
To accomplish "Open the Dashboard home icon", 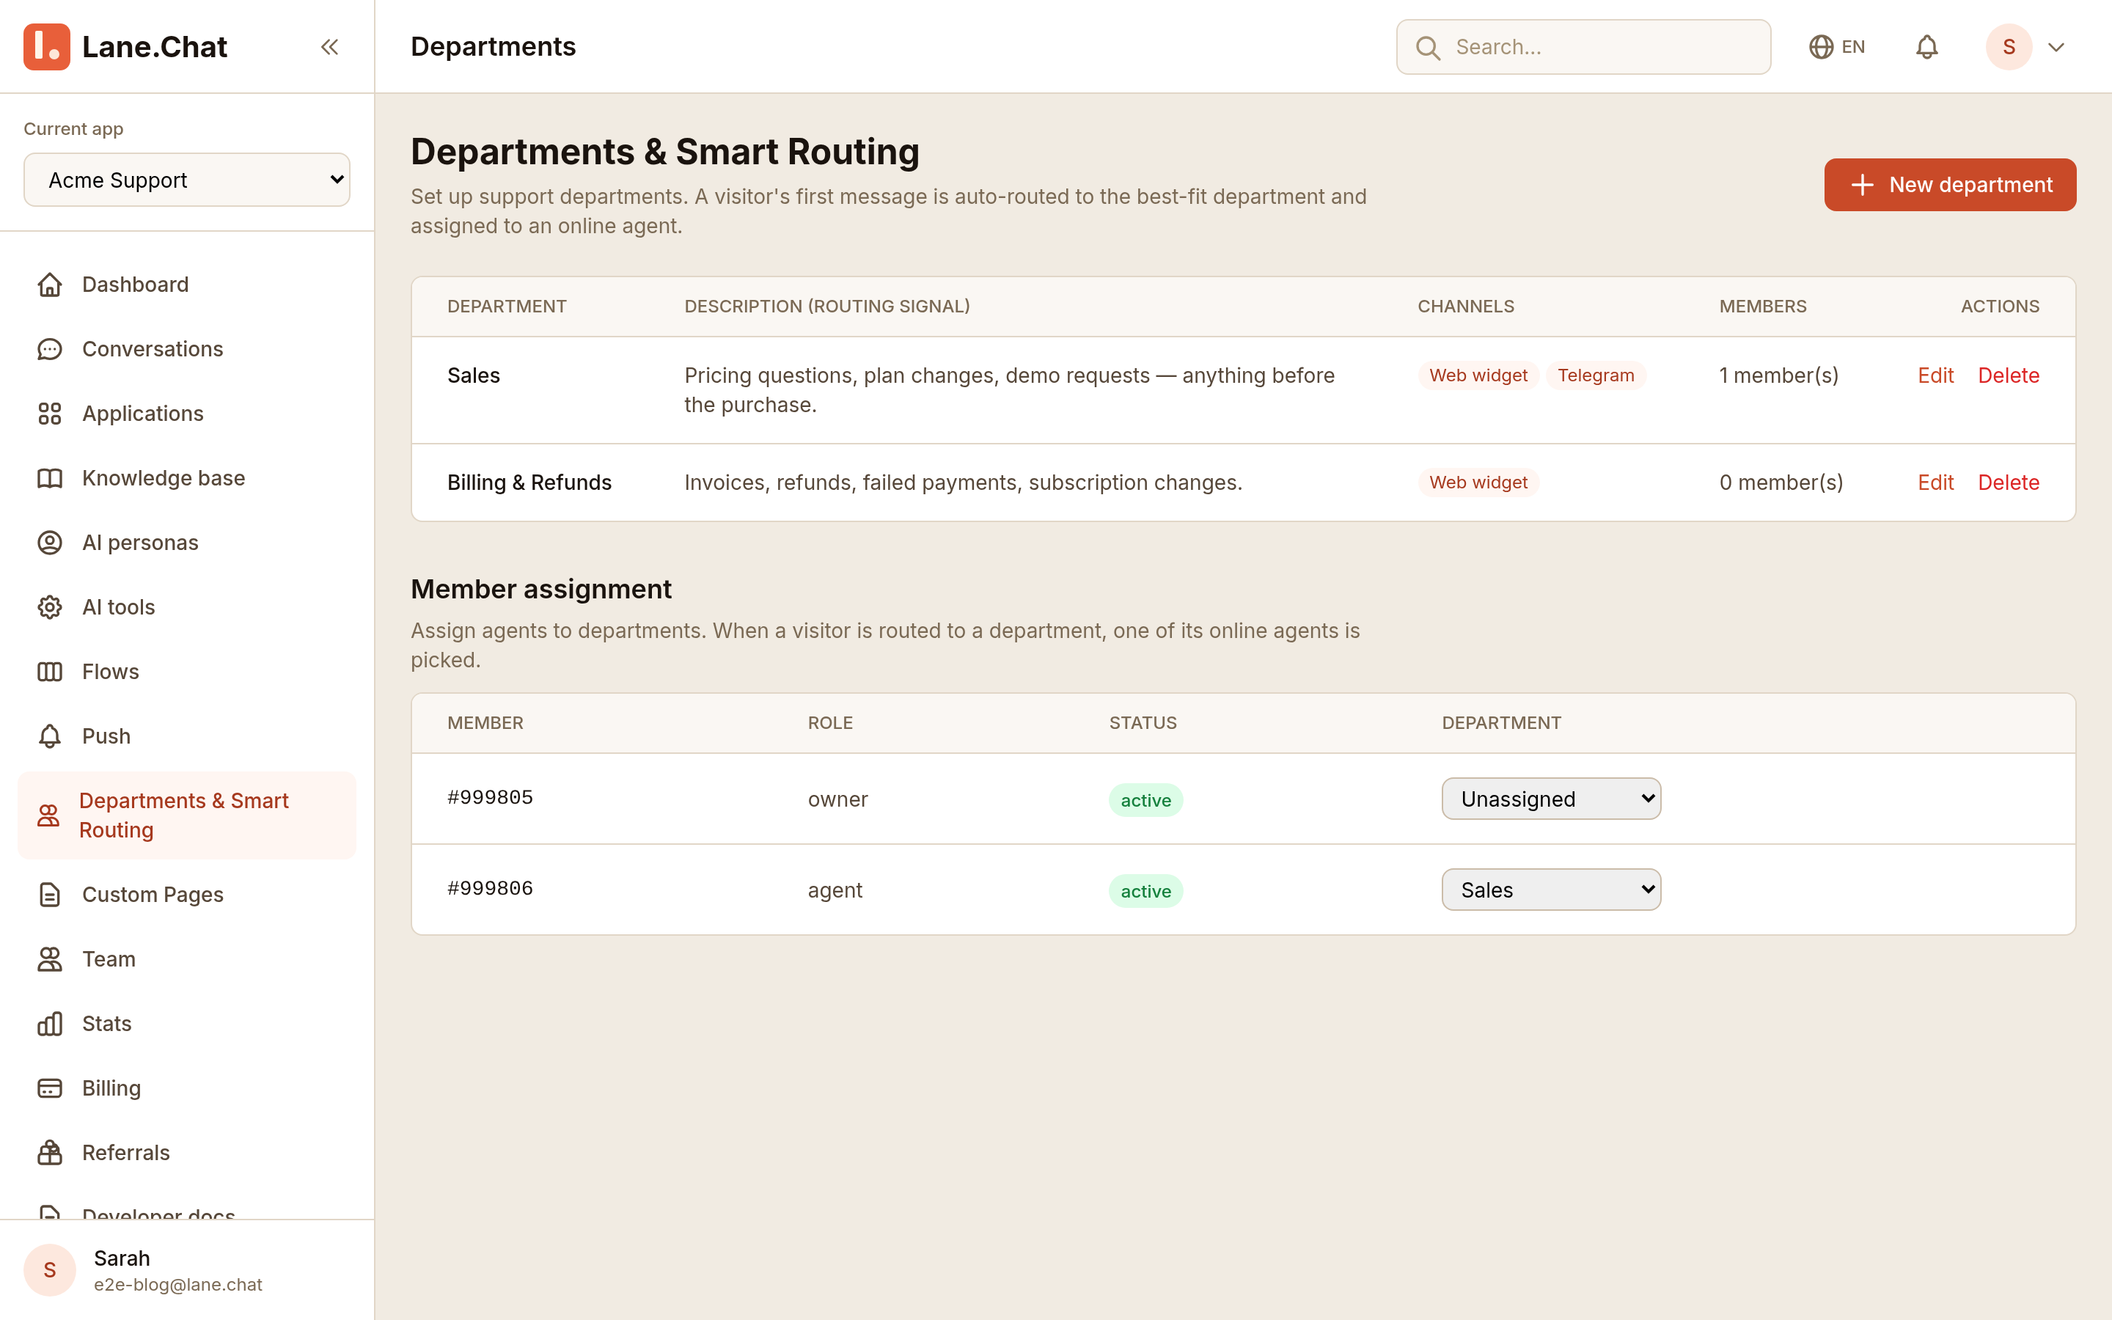I will tap(50, 285).
